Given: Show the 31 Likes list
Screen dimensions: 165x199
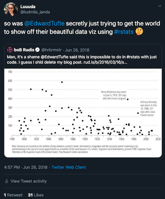Looking at the screenshot, I should click(x=36, y=195).
